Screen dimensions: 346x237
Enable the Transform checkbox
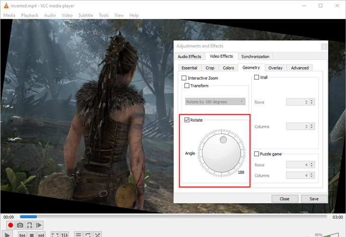[x=187, y=86]
